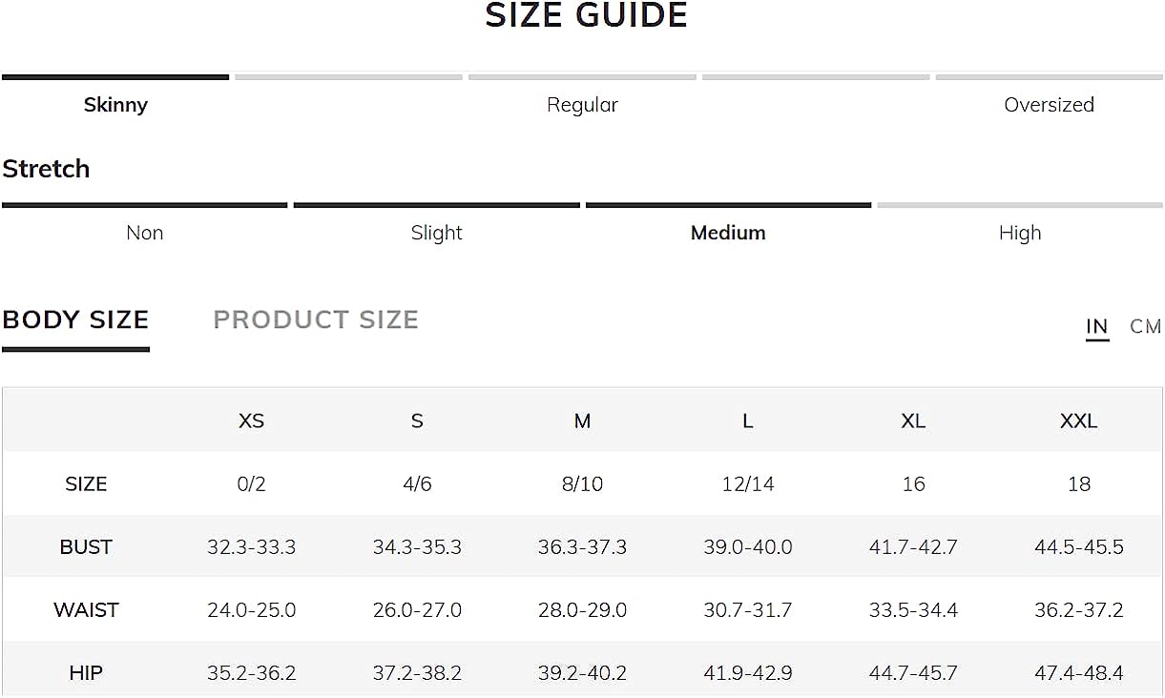Click the Oversized fit label
The image size is (1165, 698).
tap(1049, 105)
